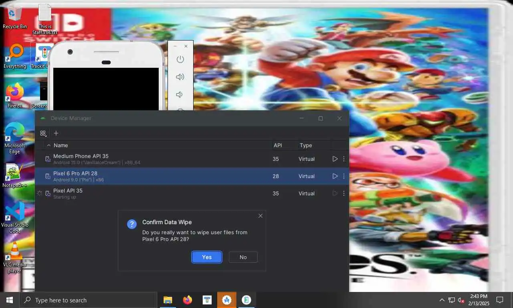Open emulator taskbar icon

pyautogui.click(x=246, y=300)
